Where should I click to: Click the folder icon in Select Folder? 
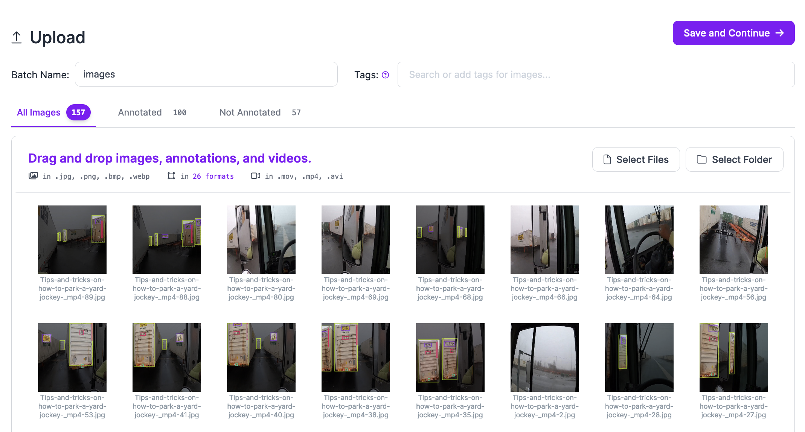click(701, 160)
